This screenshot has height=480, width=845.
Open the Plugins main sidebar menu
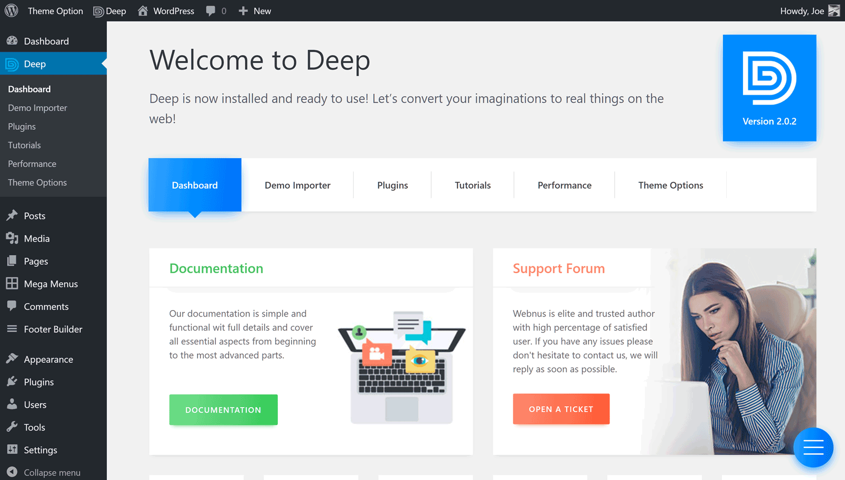53,382
